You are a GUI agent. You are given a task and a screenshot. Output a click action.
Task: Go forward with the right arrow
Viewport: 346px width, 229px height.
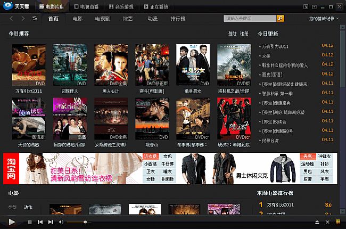pos(23,19)
